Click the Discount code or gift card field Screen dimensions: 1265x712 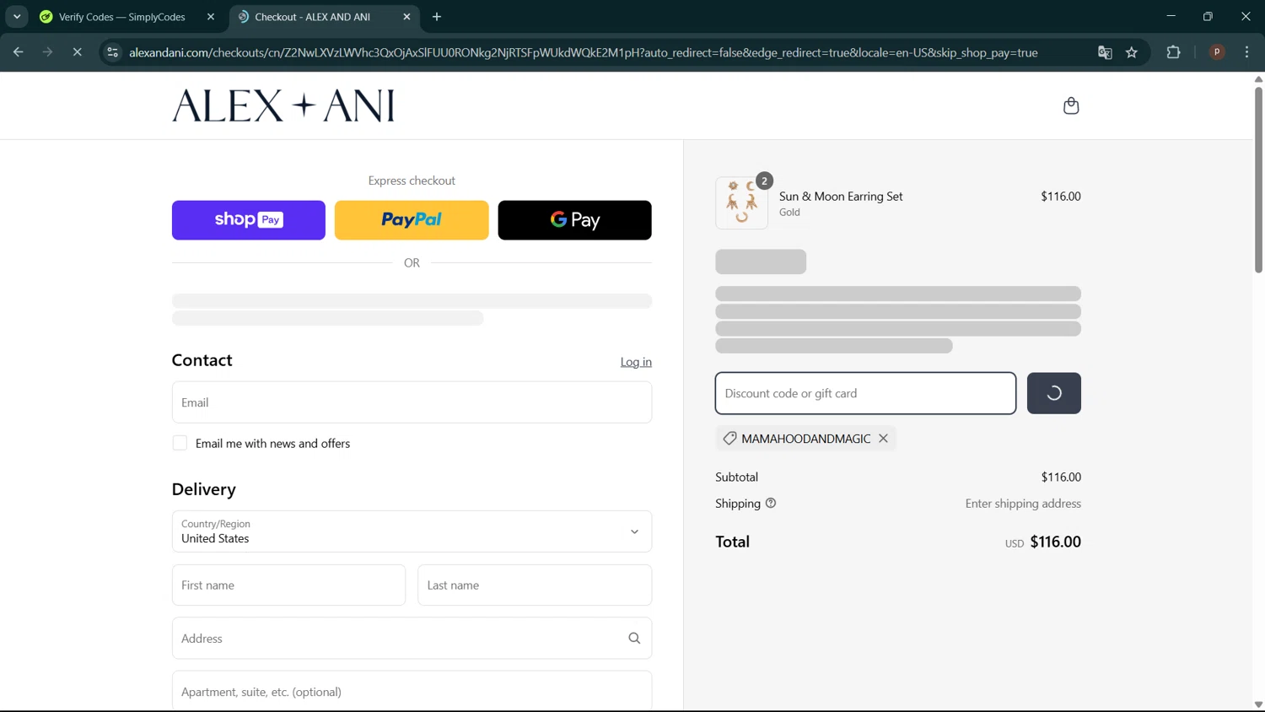coord(866,393)
